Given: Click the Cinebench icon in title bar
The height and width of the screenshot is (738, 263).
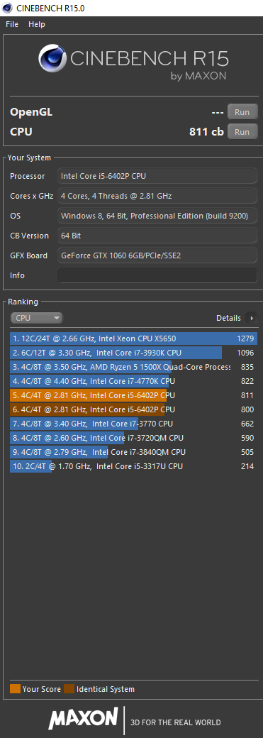Looking at the screenshot, I should [x=8, y=8].
